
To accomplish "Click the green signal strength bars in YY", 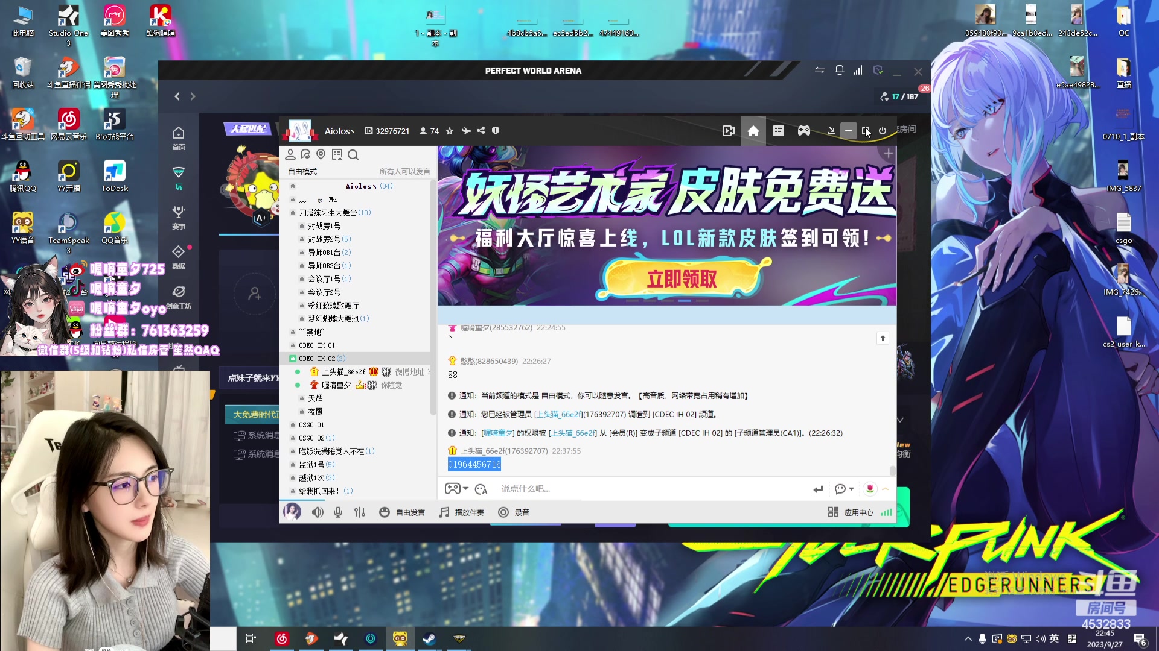I will (x=886, y=512).
